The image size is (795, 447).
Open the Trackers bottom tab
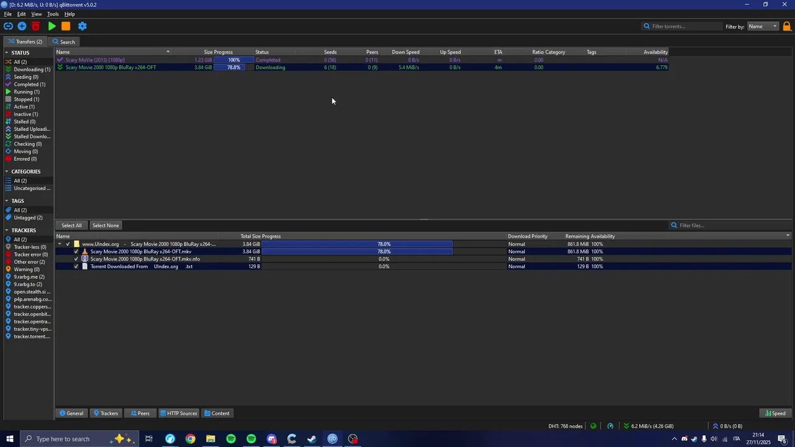coord(106,413)
